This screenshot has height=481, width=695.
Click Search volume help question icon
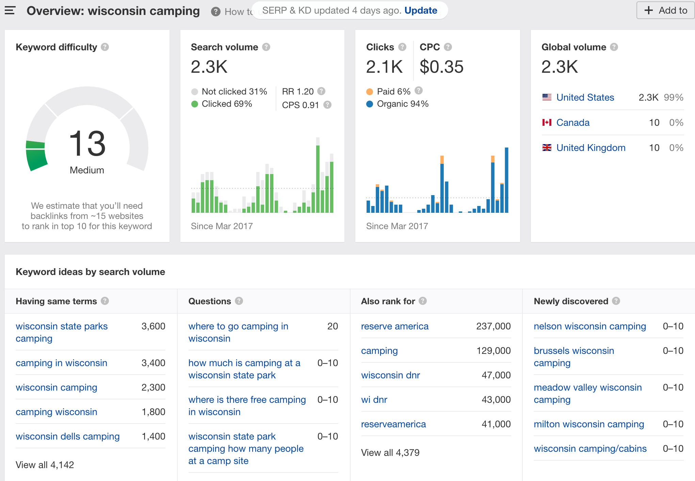point(266,47)
